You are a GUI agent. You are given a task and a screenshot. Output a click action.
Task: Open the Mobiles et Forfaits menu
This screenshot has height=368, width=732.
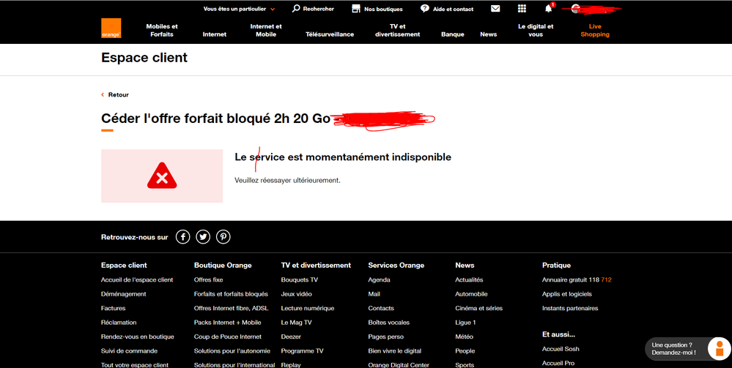[x=162, y=30]
